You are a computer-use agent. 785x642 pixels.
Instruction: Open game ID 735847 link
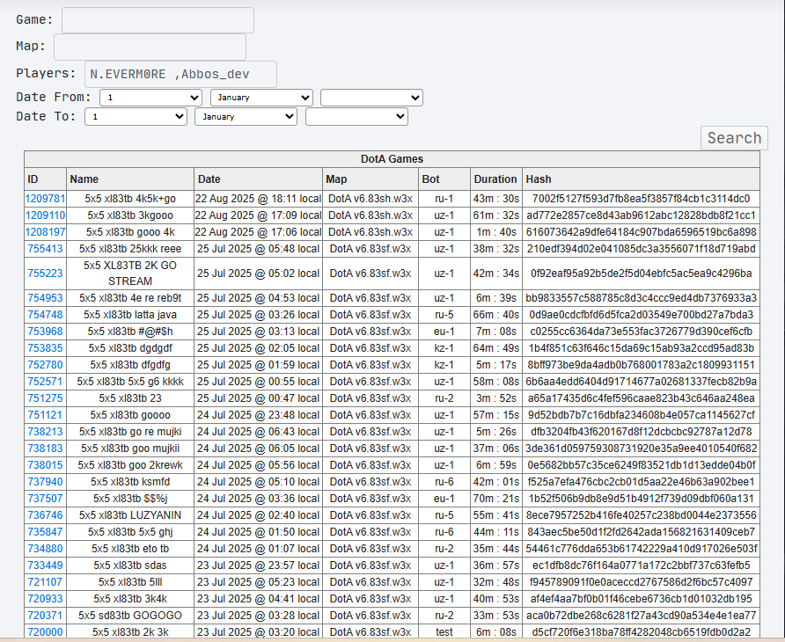tap(45, 532)
